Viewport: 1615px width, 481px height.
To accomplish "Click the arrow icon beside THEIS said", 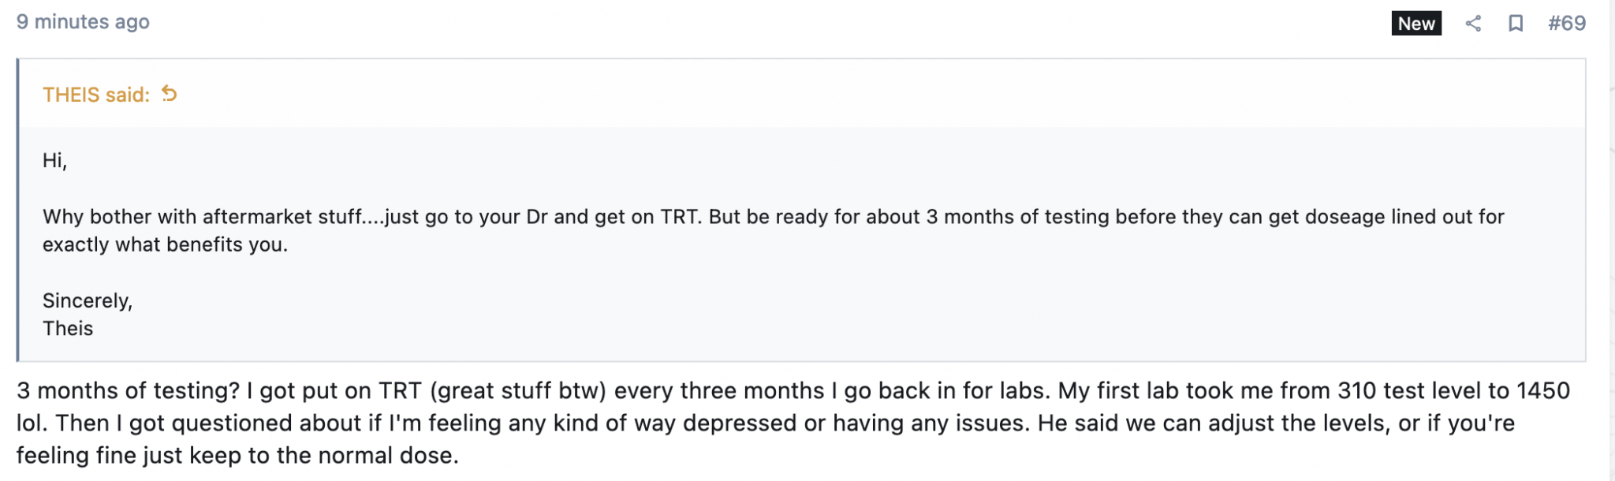I will pos(170,95).
